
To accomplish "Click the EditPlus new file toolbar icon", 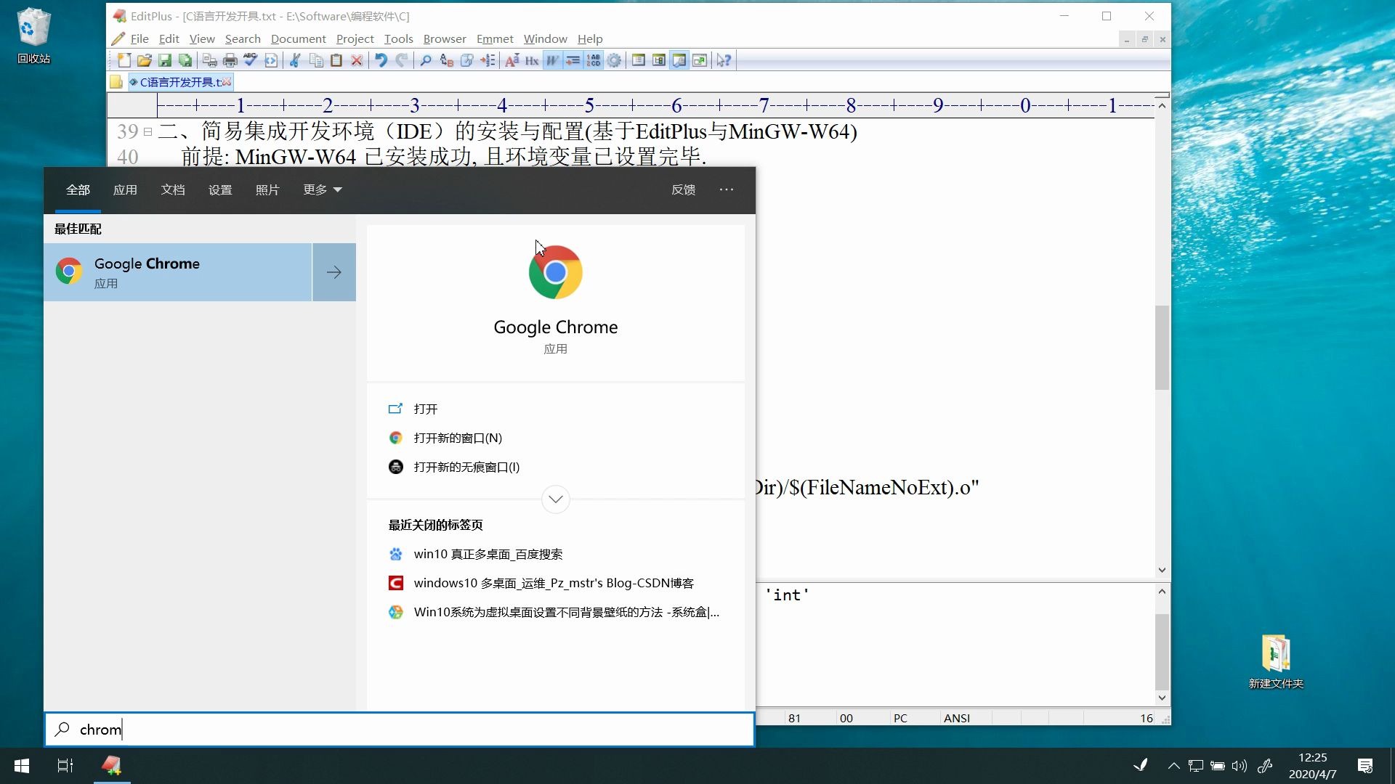I will 123,60.
